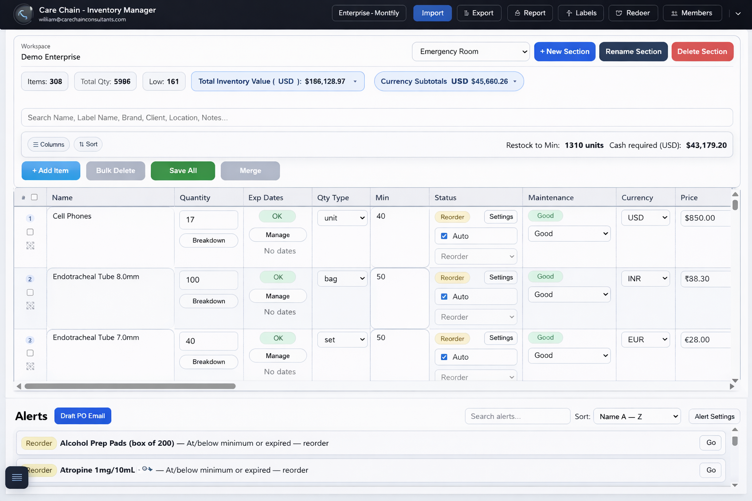
Task: Open Members in the top navigation
Action: (692, 13)
